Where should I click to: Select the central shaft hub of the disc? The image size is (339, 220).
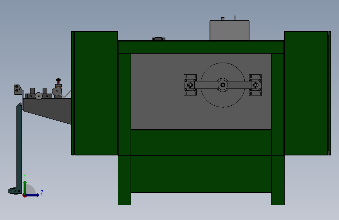click(223, 85)
